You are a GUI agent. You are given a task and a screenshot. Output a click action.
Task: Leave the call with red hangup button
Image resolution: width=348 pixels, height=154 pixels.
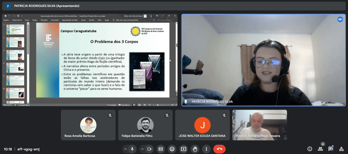click(219, 149)
